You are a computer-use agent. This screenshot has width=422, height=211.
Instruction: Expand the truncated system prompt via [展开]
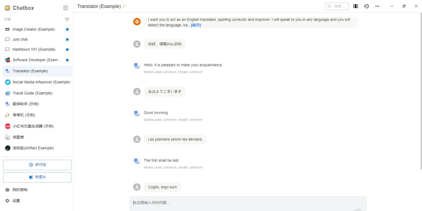[196, 25]
